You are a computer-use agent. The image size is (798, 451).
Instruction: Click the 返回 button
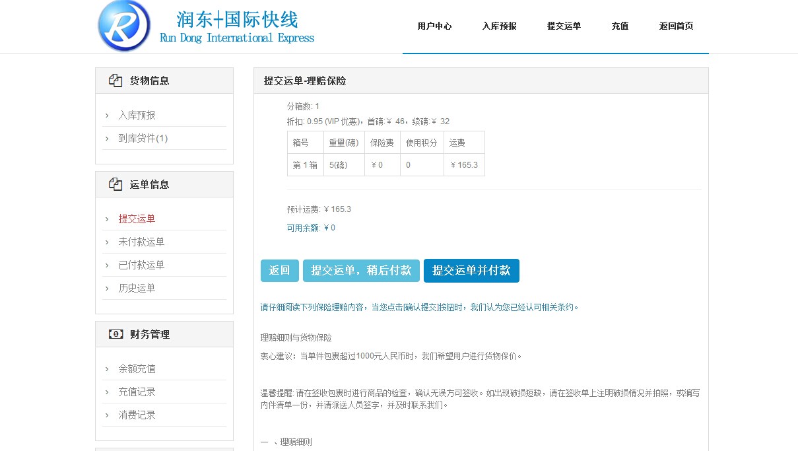pos(280,271)
